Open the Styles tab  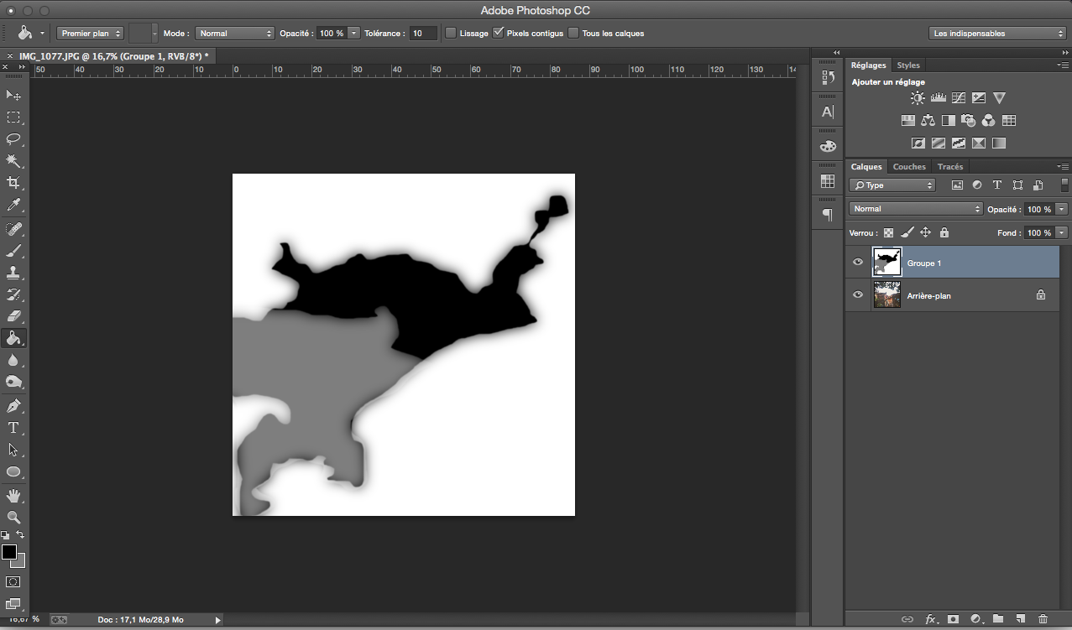(908, 65)
